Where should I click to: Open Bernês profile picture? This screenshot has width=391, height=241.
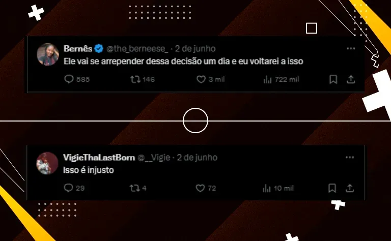pyautogui.click(x=48, y=54)
